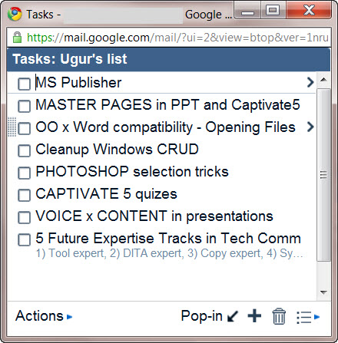Click the green padlock security icon
This screenshot has width=338, height=343.
(17, 38)
